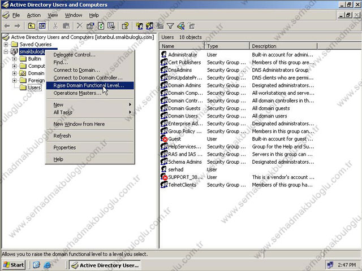362x271 pixels.
Task: Toggle the Show/Hide Console Tree icon
Action: pos(42,26)
